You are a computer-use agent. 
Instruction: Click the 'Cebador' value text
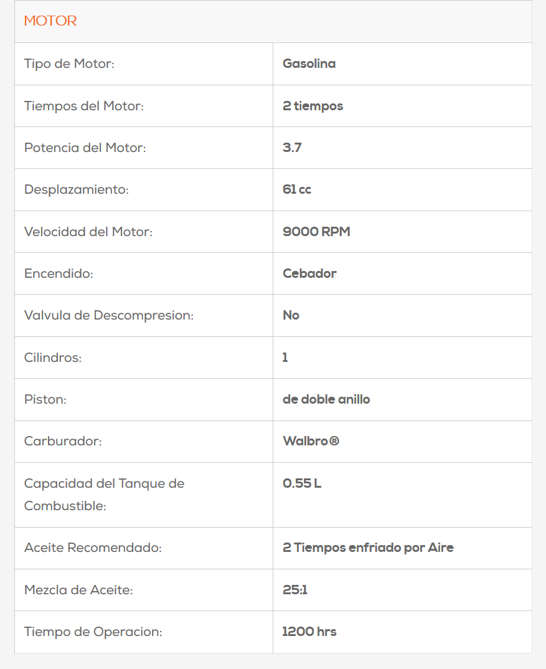309,273
